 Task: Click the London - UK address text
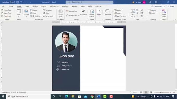click(65, 69)
